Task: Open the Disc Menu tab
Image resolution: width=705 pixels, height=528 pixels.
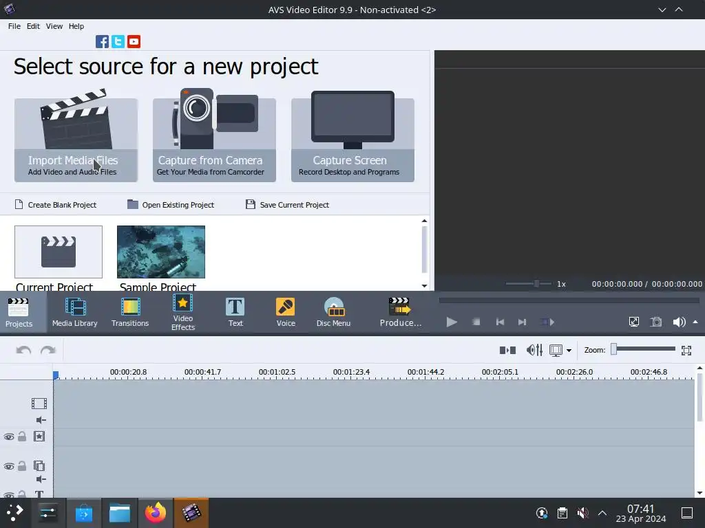Action: point(333,313)
